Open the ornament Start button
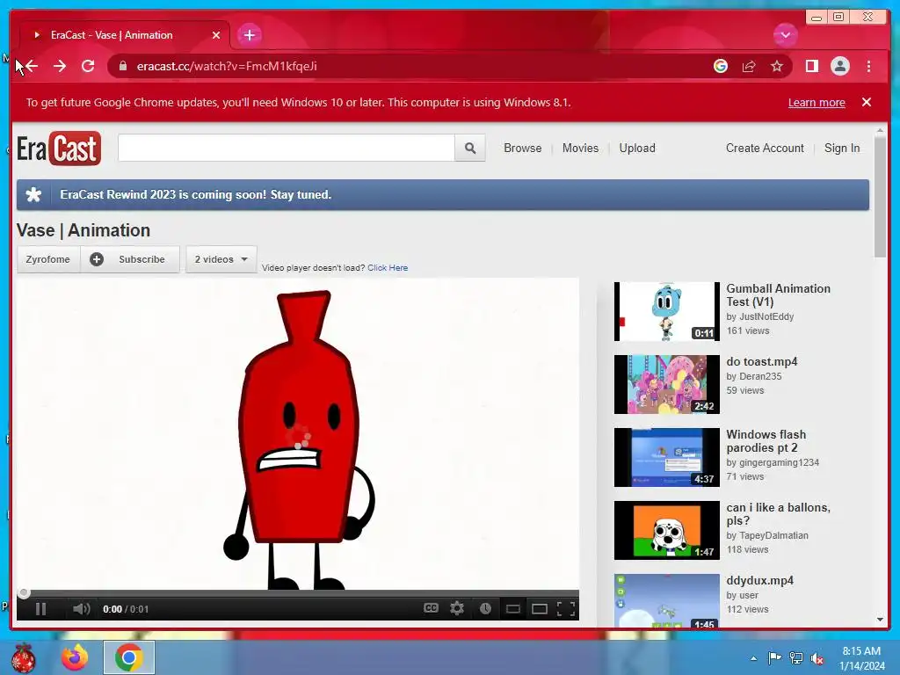Image resolution: width=900 pixels, height=675 pixels. coord(23,657)
